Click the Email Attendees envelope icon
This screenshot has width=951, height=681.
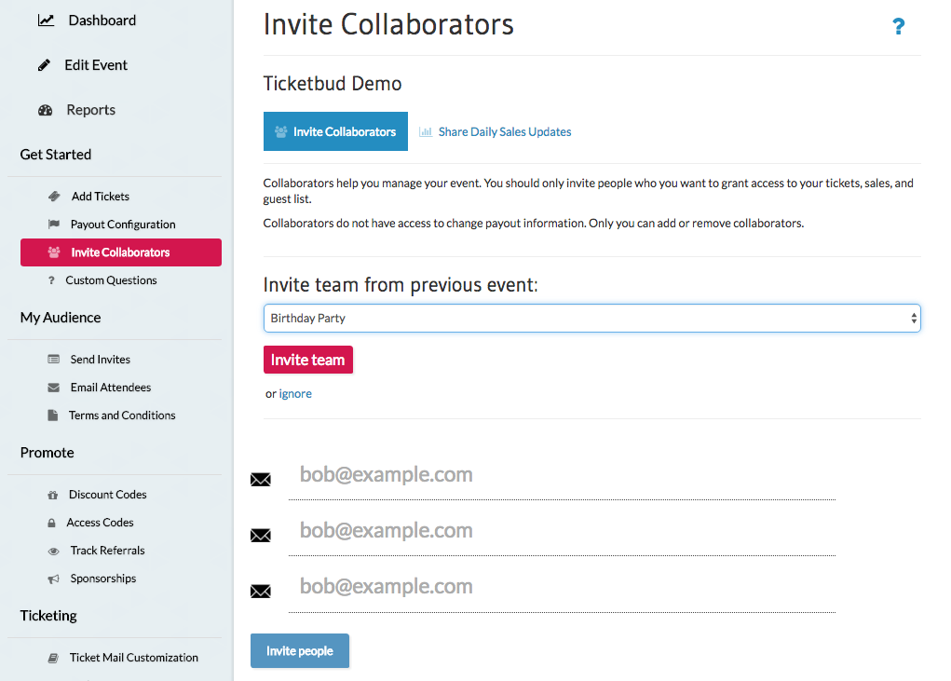[53, 387]
